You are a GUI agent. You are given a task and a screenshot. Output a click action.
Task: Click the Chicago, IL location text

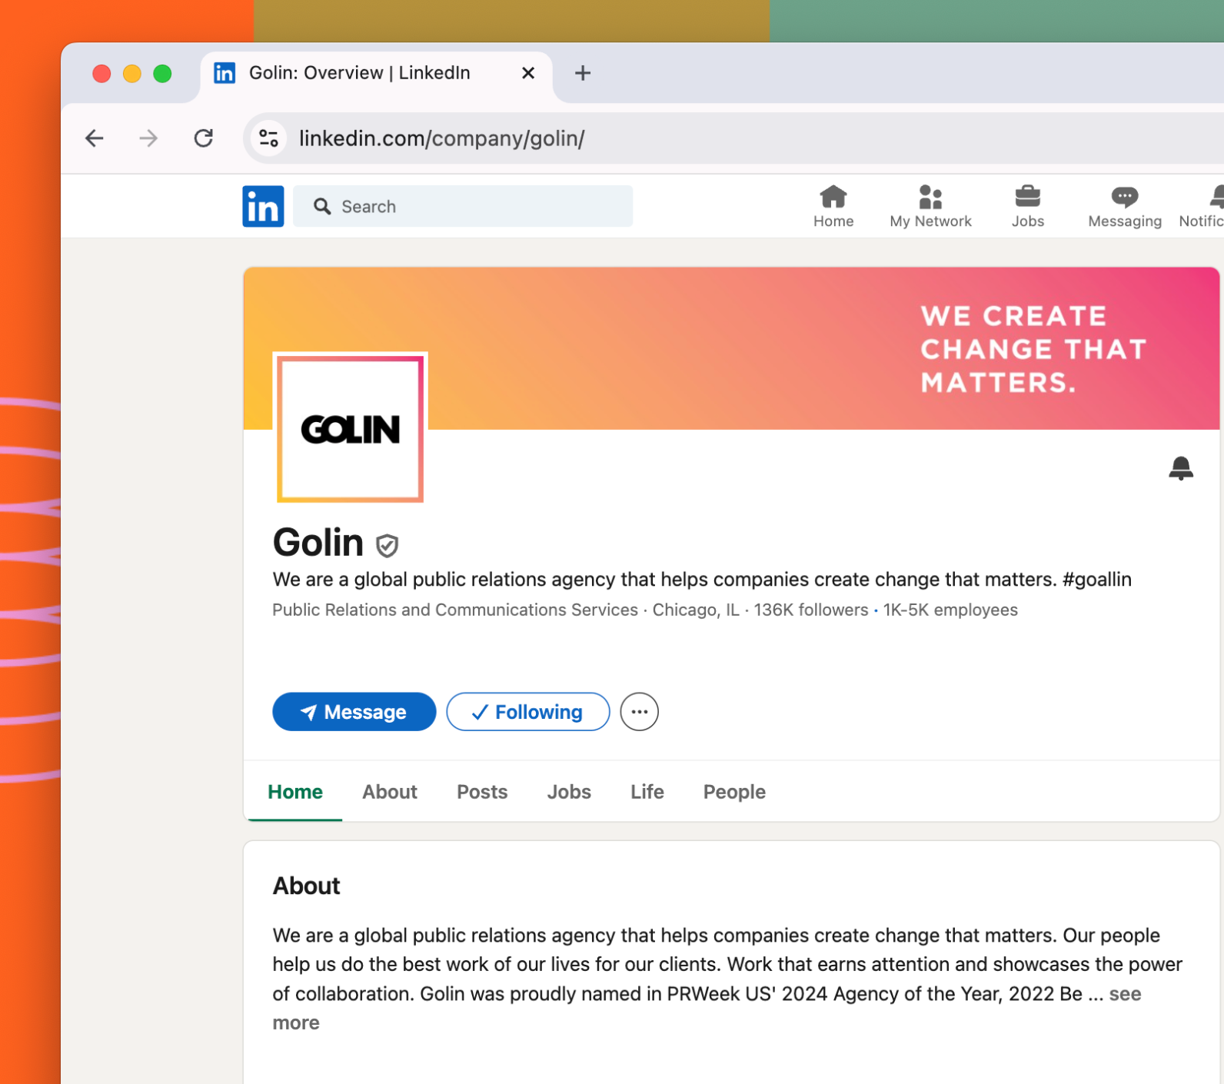pyautogui.click(x=696, y=610)
